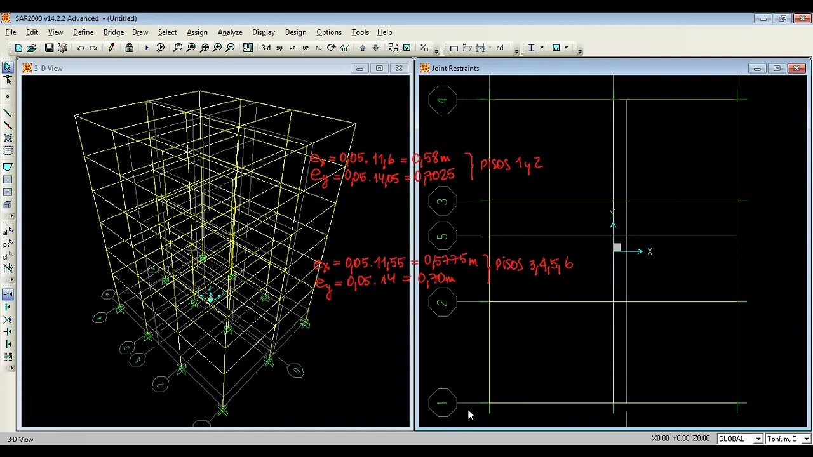Open the File menu

pos(11,32)
